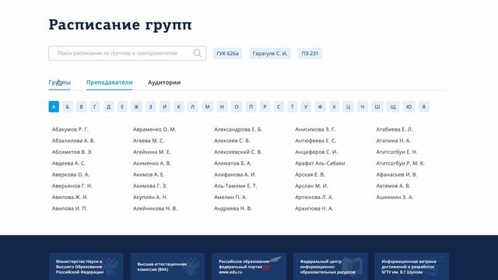Open teacher Анисимова З. Г.

tap(315, 130)
